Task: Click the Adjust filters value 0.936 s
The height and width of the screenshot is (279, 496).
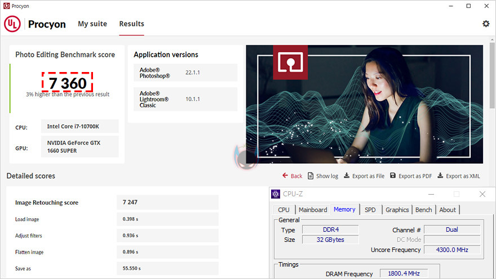Action: (x=167, y=236)
